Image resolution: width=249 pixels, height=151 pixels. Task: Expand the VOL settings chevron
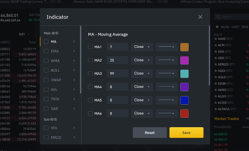click(74, 128)
